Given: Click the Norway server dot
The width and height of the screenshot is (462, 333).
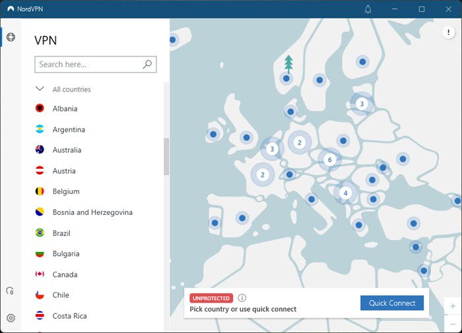Looking at the screenshot, I should tap(286, 78).
